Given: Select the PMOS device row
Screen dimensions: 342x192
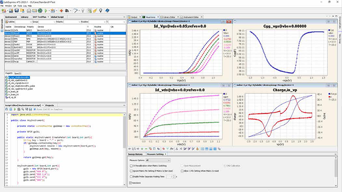Looking at the screenshot, I should (65, 36).
